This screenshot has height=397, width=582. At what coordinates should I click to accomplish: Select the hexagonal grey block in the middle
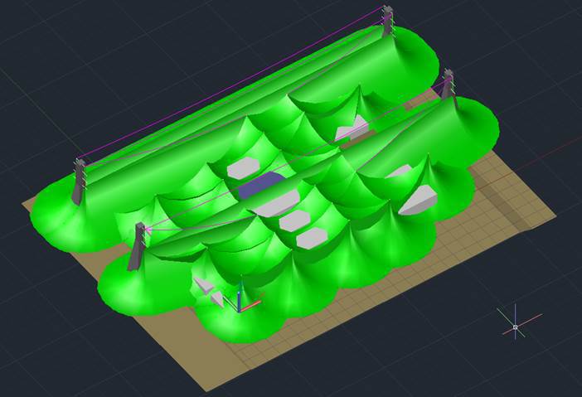point(294,220)
